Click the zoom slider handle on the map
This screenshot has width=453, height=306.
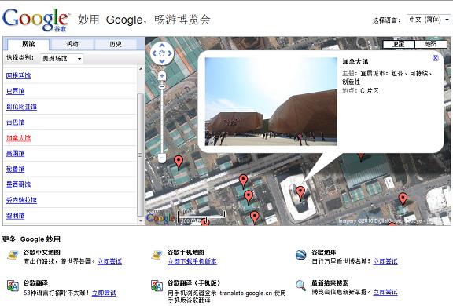(x=162, y=86)
